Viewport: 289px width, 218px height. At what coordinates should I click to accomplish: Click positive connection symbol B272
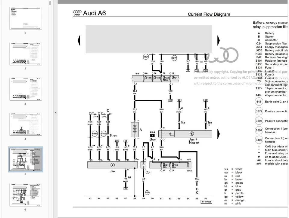pos(174,58)
